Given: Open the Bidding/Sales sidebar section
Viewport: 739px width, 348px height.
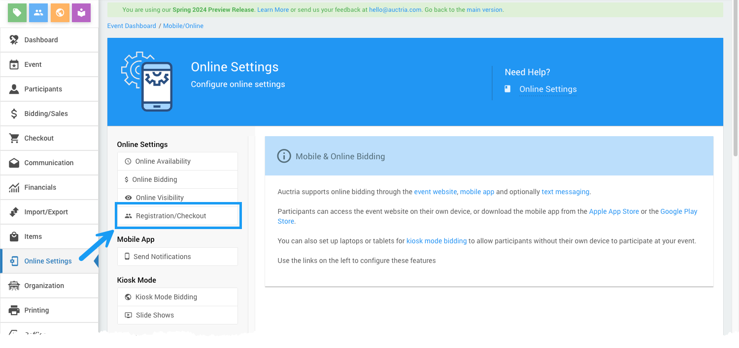Looking at the screenshot, I should (x=46, y=114).
